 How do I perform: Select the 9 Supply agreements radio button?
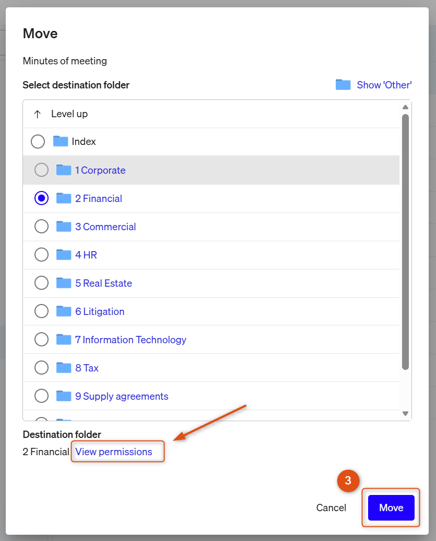[x=41, y=396]
